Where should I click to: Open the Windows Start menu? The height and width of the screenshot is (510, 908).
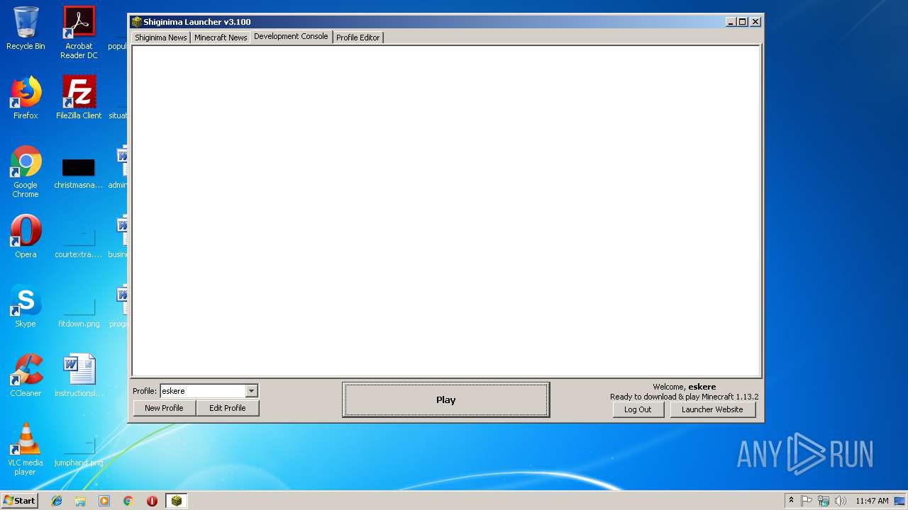click(x=19, y=501)
